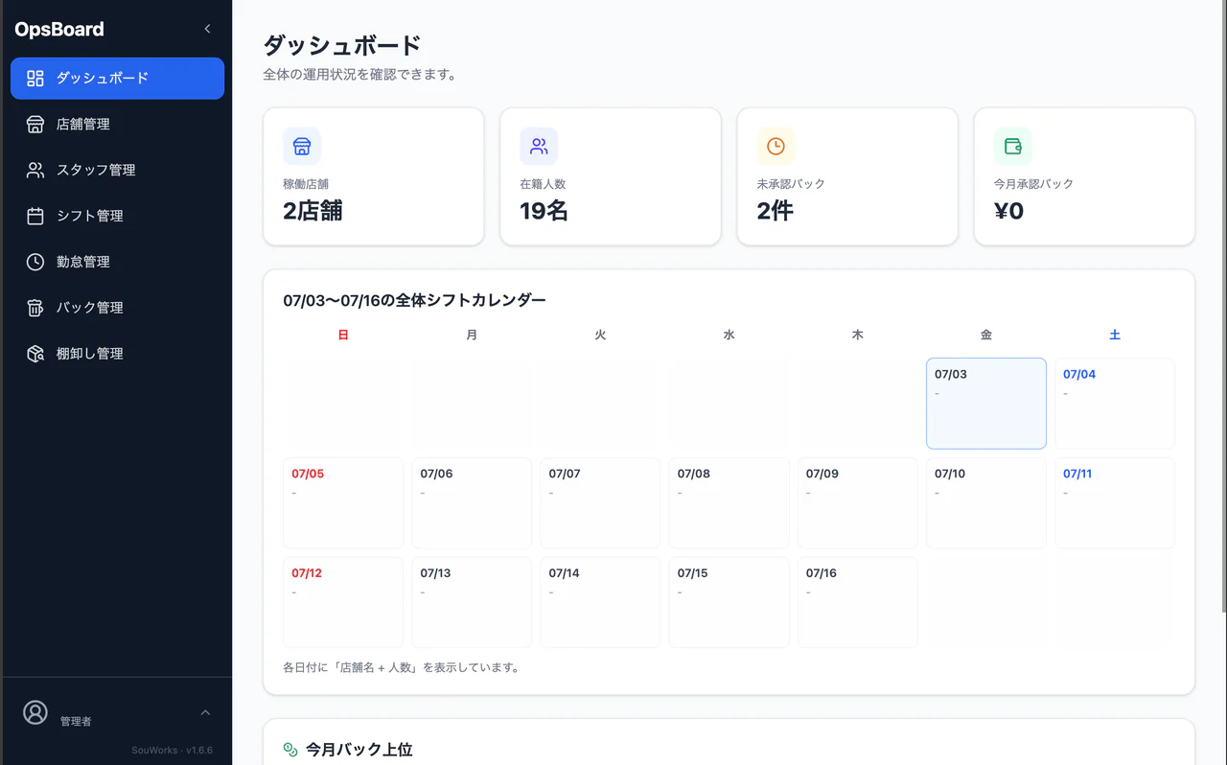Click the バック管理 bucket icon

coord(35,309)
